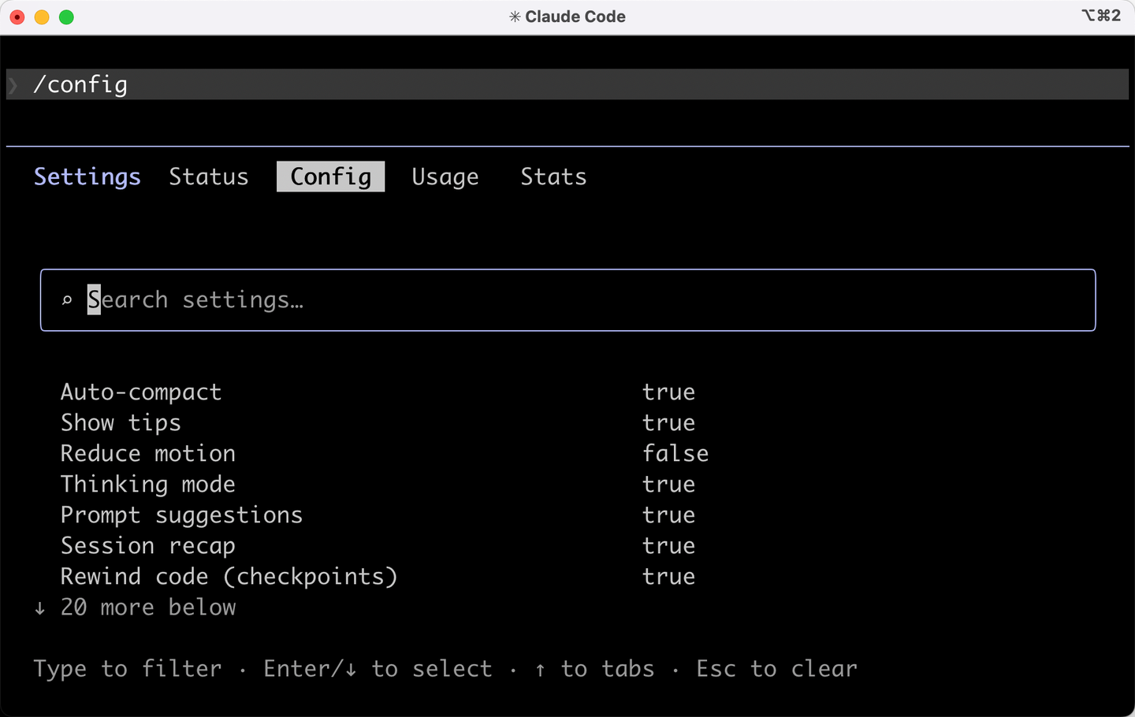Click the magnifier icon in search box

tap(67, 300)
